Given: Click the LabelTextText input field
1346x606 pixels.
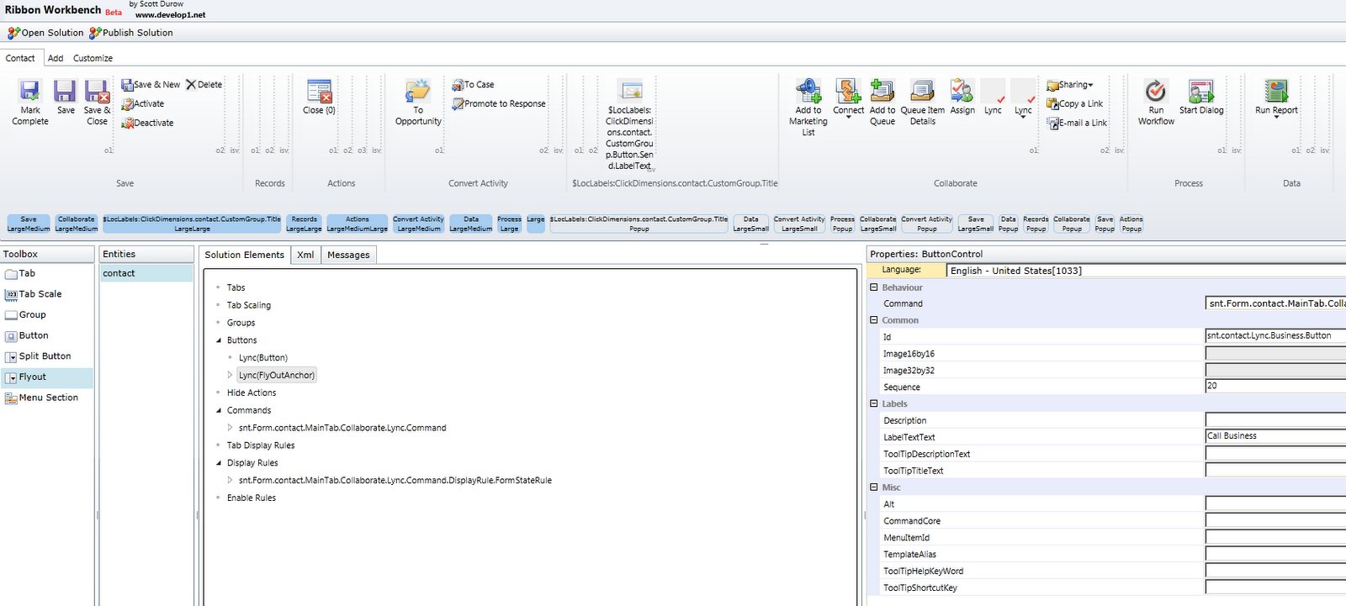Looking at the screenshot, I should point(1275,436).
